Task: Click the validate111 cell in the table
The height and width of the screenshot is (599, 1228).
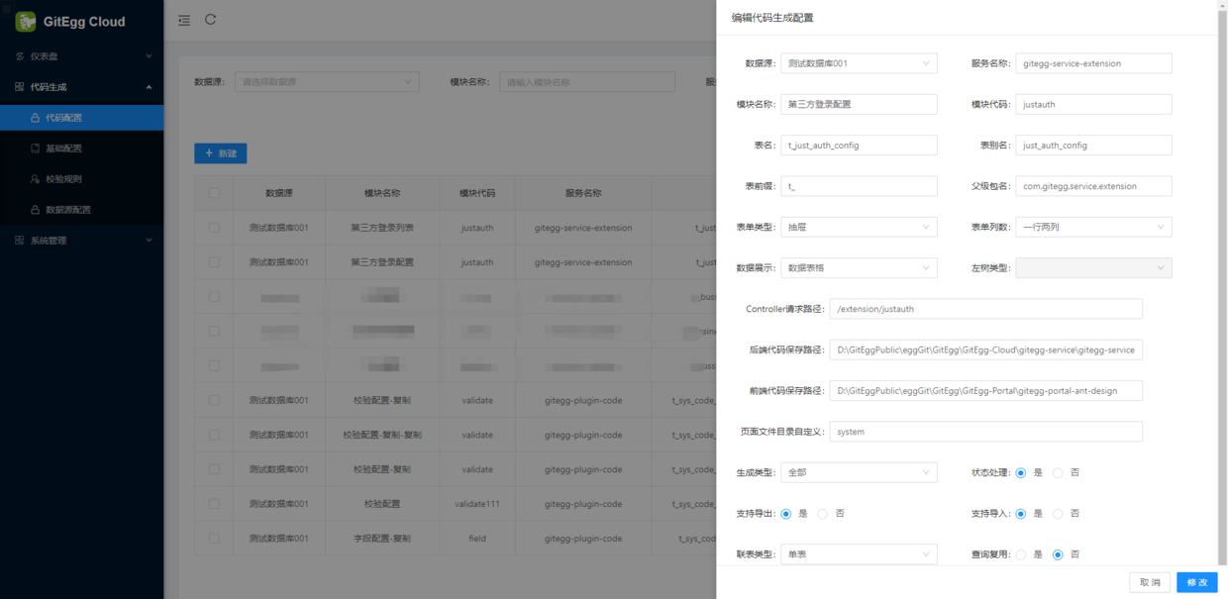Action: [x=477, y=504]
